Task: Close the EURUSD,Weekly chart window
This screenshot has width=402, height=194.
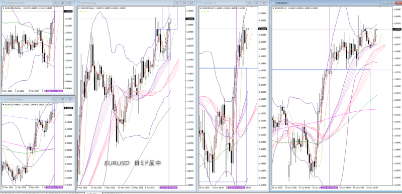Action: click(69, 99)
